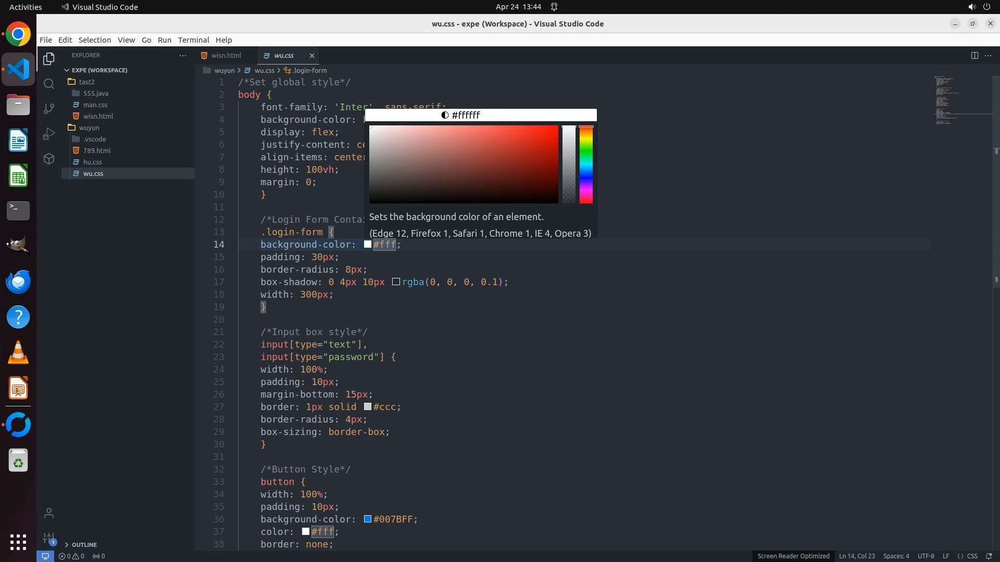Click the Split Editor Right icon

pos(974,55)
